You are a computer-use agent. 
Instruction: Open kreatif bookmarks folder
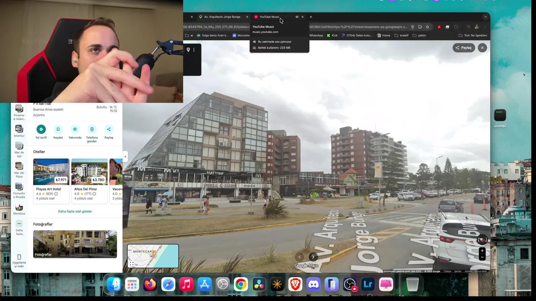pyautogui.click(x=401, y=36)
